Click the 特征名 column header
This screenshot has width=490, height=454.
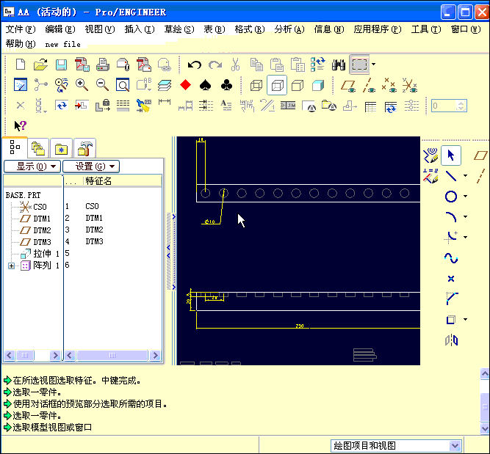click(x=98, y=181)
